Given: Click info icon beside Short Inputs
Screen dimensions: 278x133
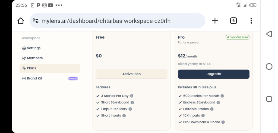Looking at the screenshot, I should tap(124, 115).
